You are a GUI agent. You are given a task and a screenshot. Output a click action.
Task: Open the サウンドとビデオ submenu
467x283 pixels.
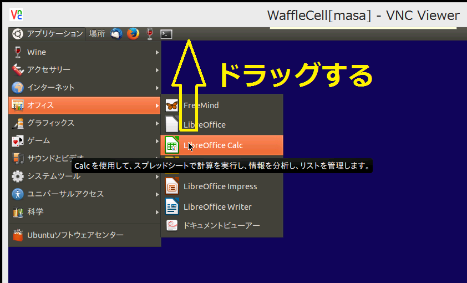click(x=85, y=159)
